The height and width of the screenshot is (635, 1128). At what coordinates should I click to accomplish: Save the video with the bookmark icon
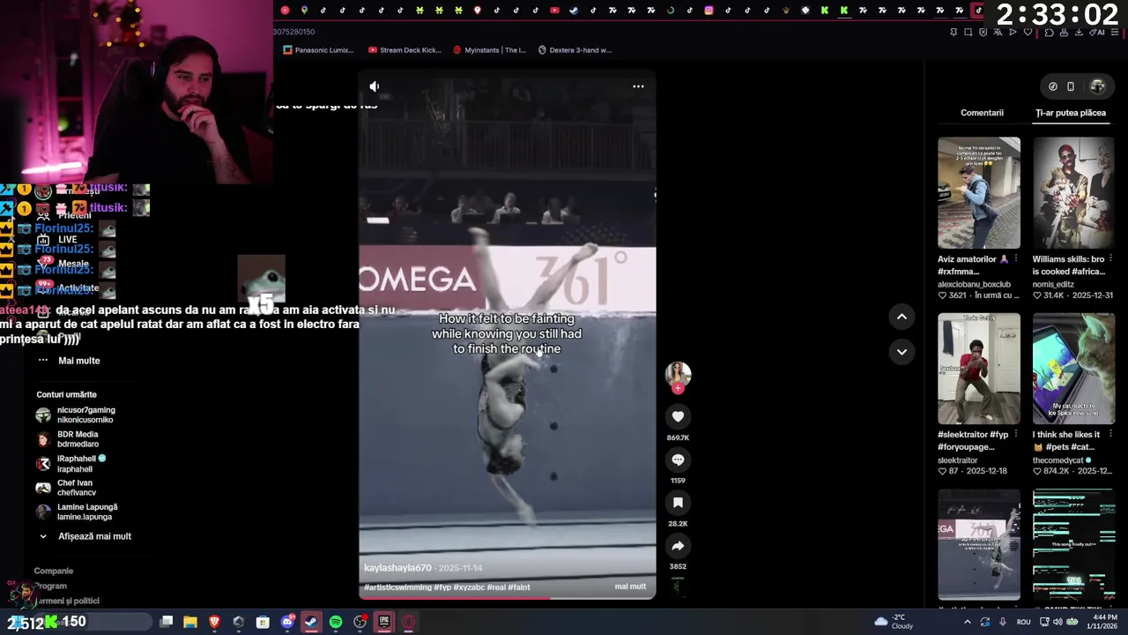678,503
